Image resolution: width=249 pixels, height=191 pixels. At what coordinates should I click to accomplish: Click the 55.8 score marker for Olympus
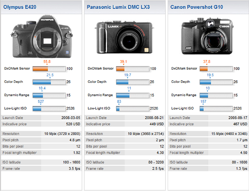tap(47, 61)
